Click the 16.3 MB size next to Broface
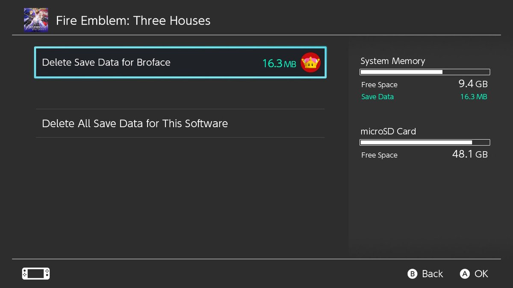513x288 pixels. pos(279,64)
